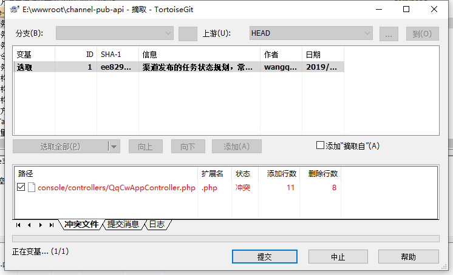Sort commits by SHA-1 column header

[x=118, y=54]
